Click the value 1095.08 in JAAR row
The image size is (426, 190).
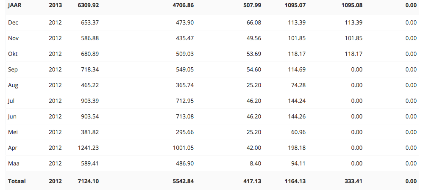(352, 5)
